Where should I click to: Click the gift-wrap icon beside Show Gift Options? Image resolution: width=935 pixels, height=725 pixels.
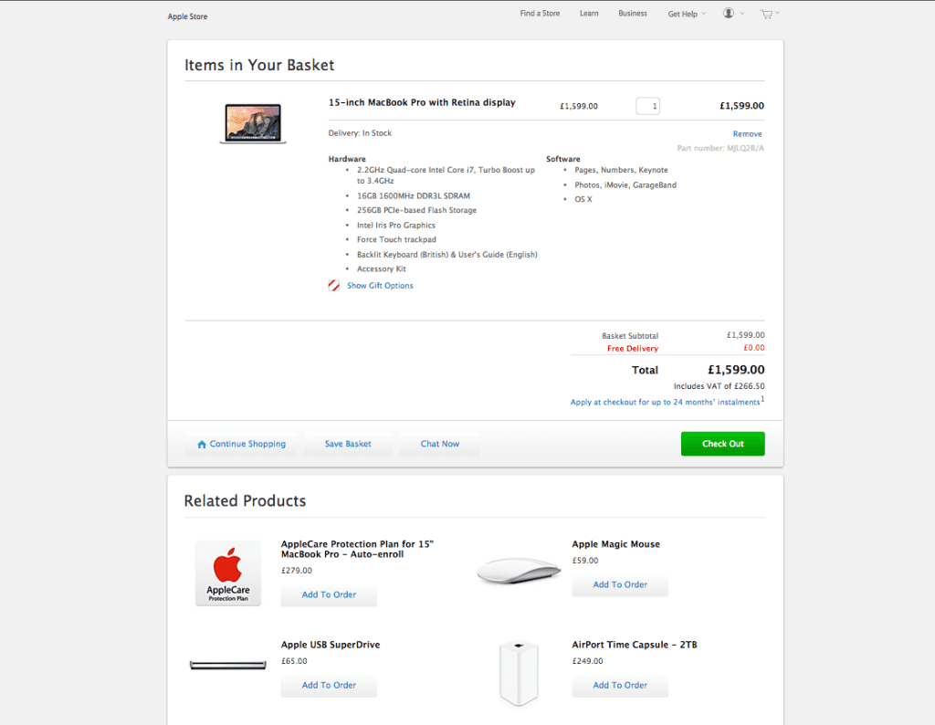(332, 285)
